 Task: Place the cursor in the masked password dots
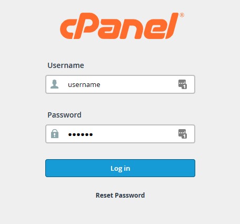click(81, 134)
